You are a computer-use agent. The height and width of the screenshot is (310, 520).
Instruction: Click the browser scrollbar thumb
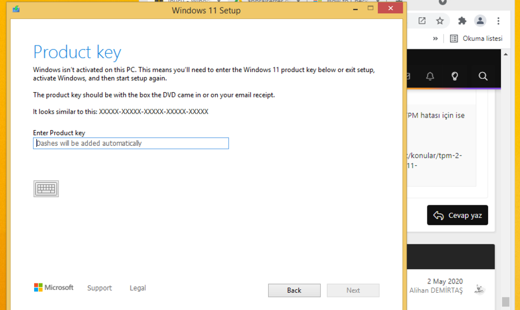pyautogui.click(x=506, y=302)
